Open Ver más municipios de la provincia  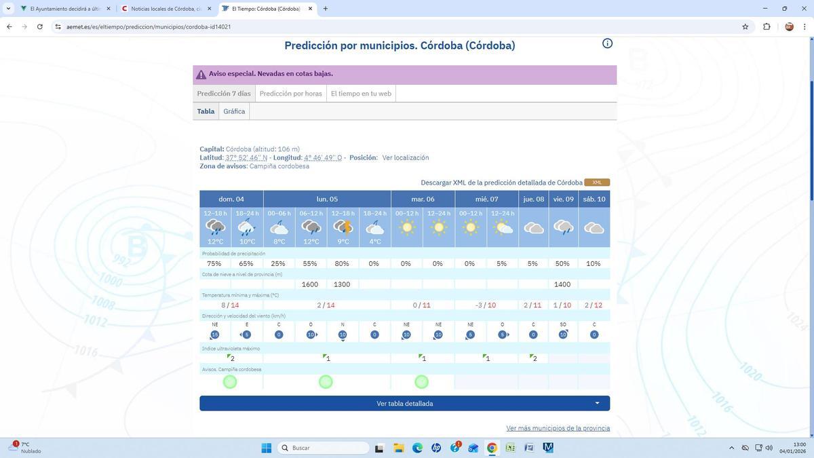point(558,427)
